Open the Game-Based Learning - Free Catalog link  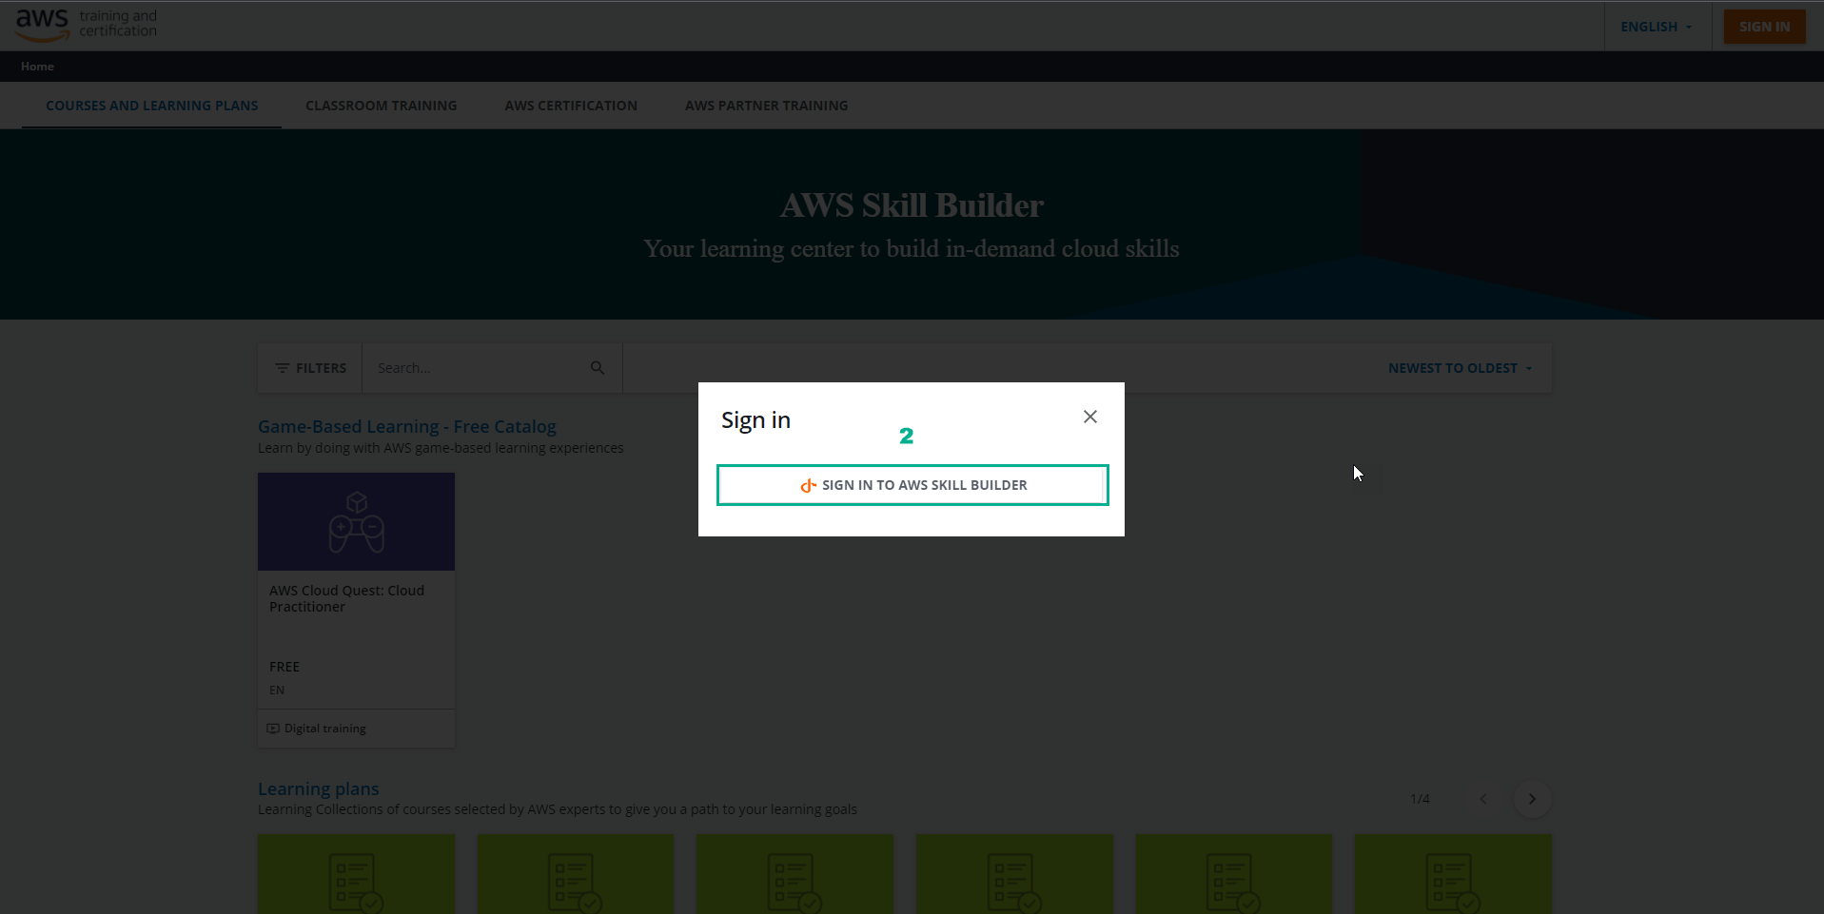[x=407, y=426]
